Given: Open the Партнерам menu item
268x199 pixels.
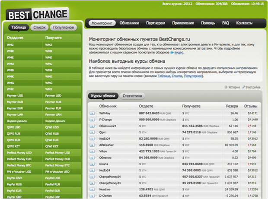Looking at the screenshot, I should 156,23.
